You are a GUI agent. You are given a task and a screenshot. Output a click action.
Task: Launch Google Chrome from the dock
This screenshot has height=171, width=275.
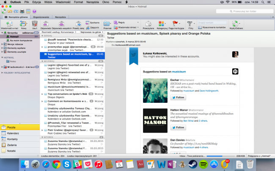tap(56, 164)
